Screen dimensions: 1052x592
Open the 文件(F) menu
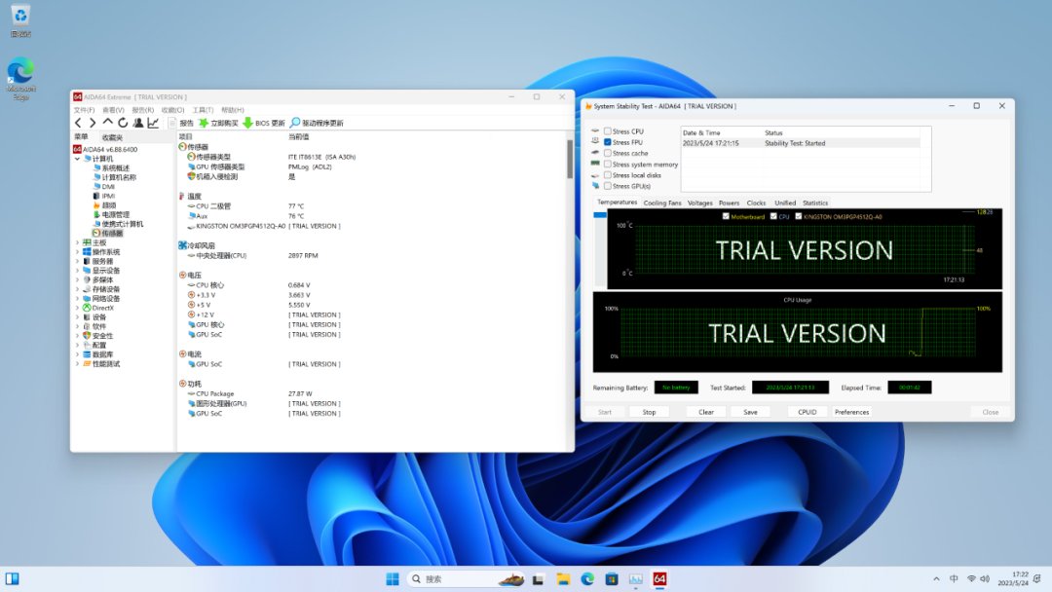(x=84, y=110)
